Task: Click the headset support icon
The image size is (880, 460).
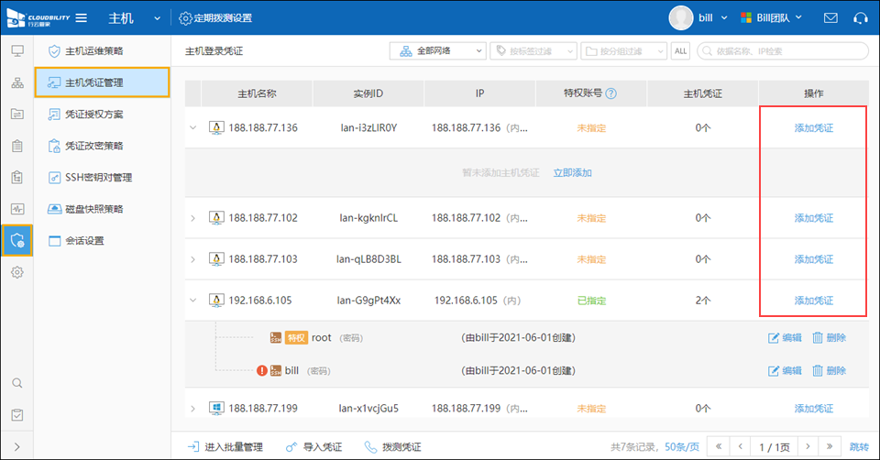Action: [860, 18]
